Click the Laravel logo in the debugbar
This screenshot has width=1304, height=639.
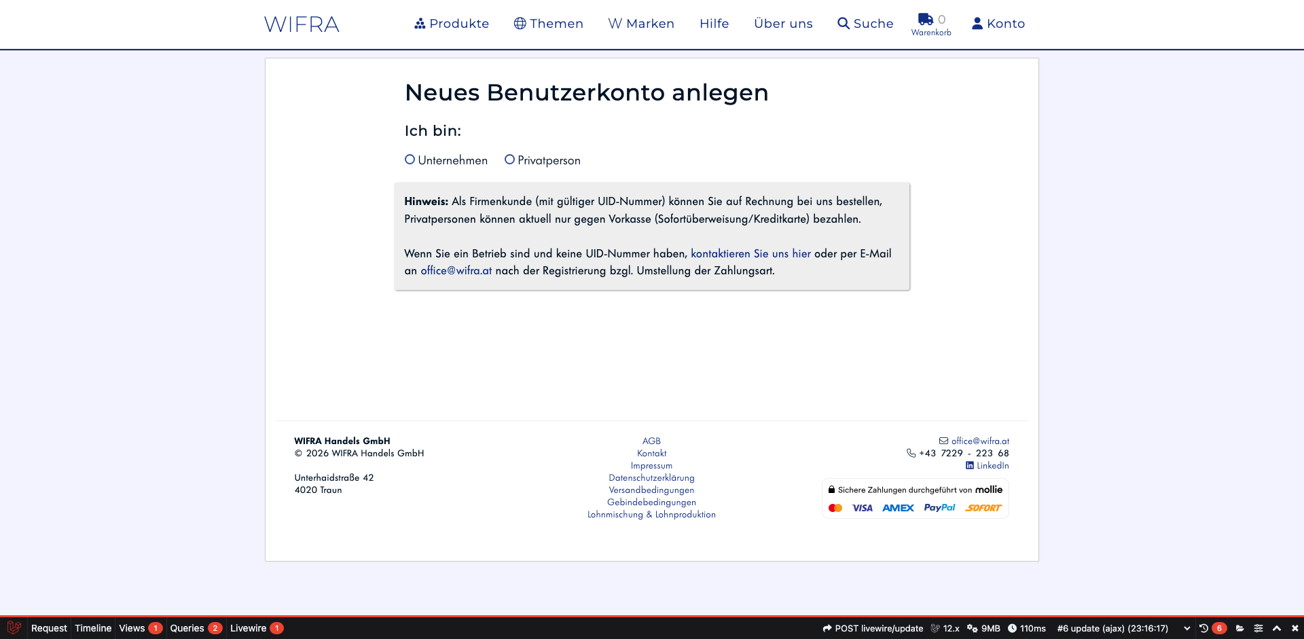(x=14, y=628)
